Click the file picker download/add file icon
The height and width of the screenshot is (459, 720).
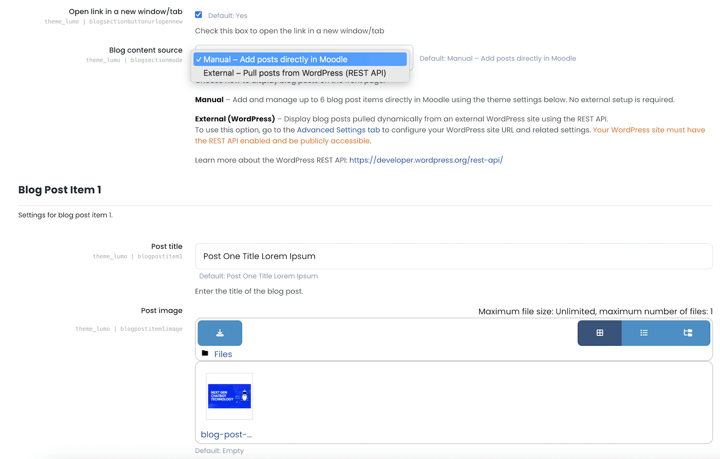click(x=220, y=333)
